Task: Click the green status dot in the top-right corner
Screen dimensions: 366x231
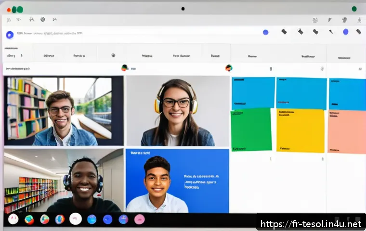Action: pyautogui.click(x=354, y=9)
